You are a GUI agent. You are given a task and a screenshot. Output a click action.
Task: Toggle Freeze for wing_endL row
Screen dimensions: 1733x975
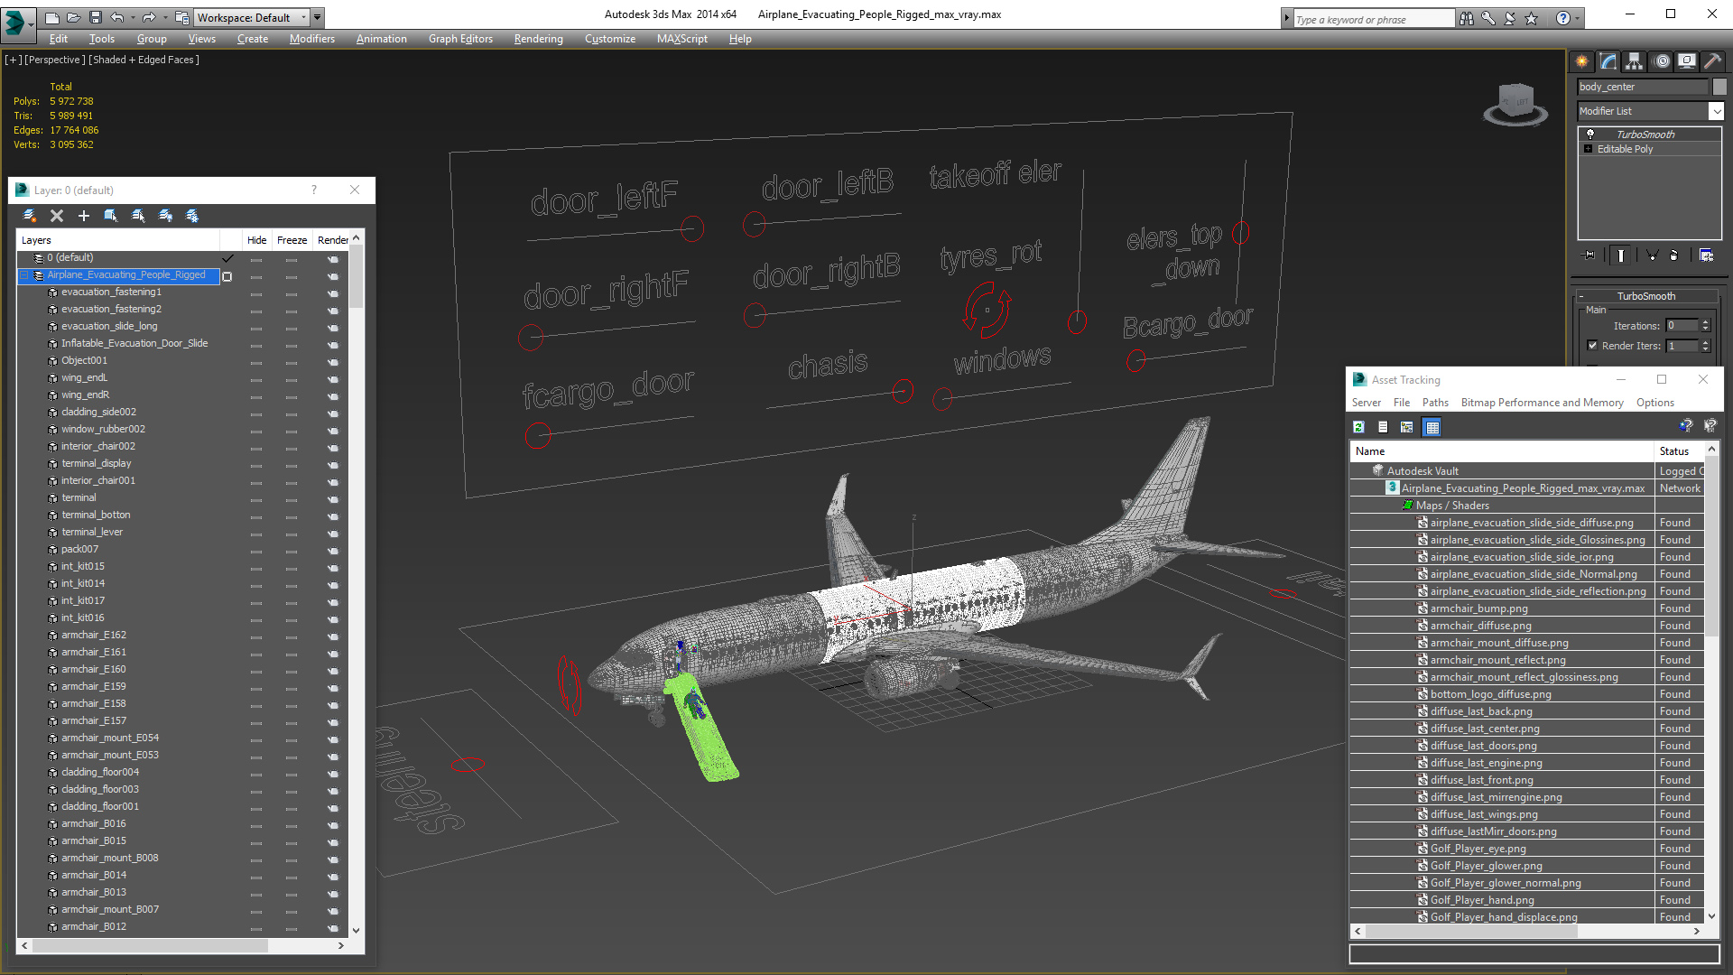[291, 379]
